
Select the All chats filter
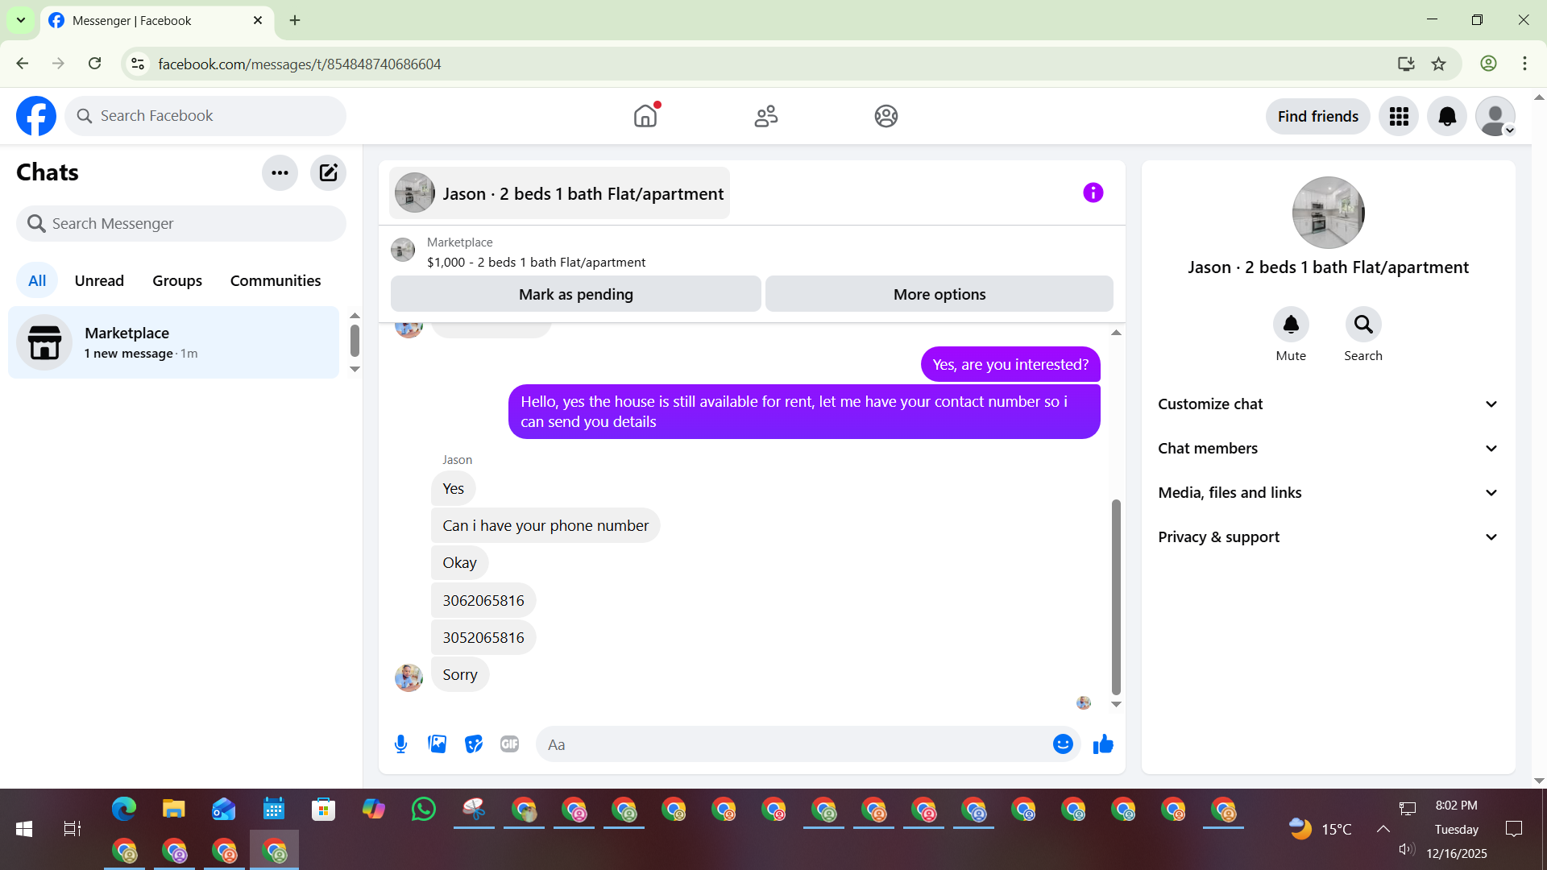click(x=37, y=280)
